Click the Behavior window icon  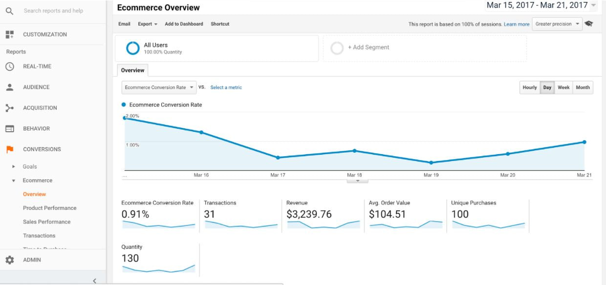[10, 129]
